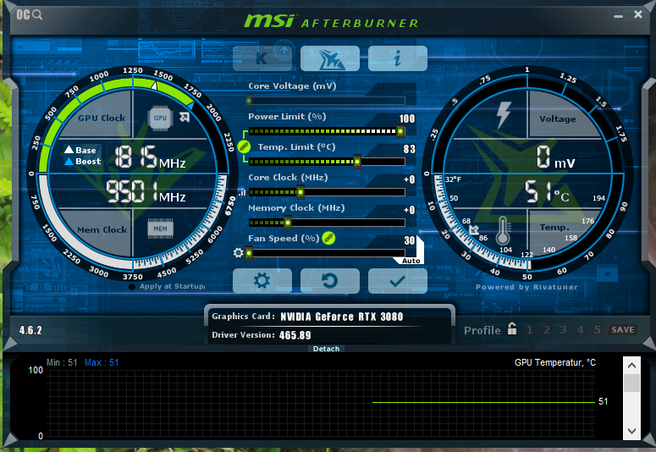Close the Afterburner window
This screenshot has height=452, width=656.
tap(638, 14)
